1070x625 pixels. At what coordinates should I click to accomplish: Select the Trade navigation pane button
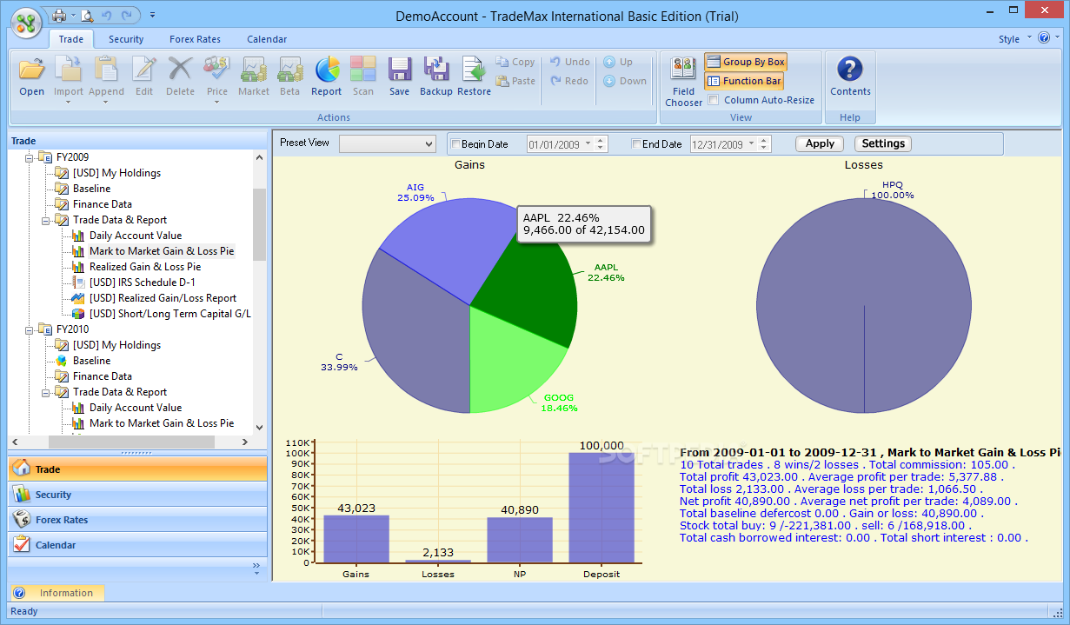[137, 469]
